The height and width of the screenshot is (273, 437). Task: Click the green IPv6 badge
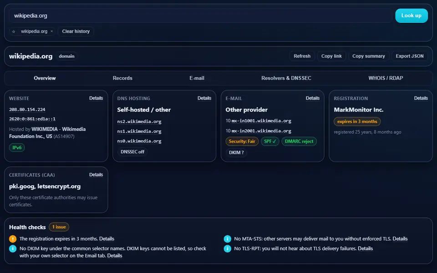pos(17,147)
